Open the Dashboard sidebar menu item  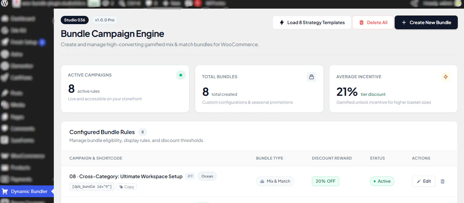(x=23, y=19)
